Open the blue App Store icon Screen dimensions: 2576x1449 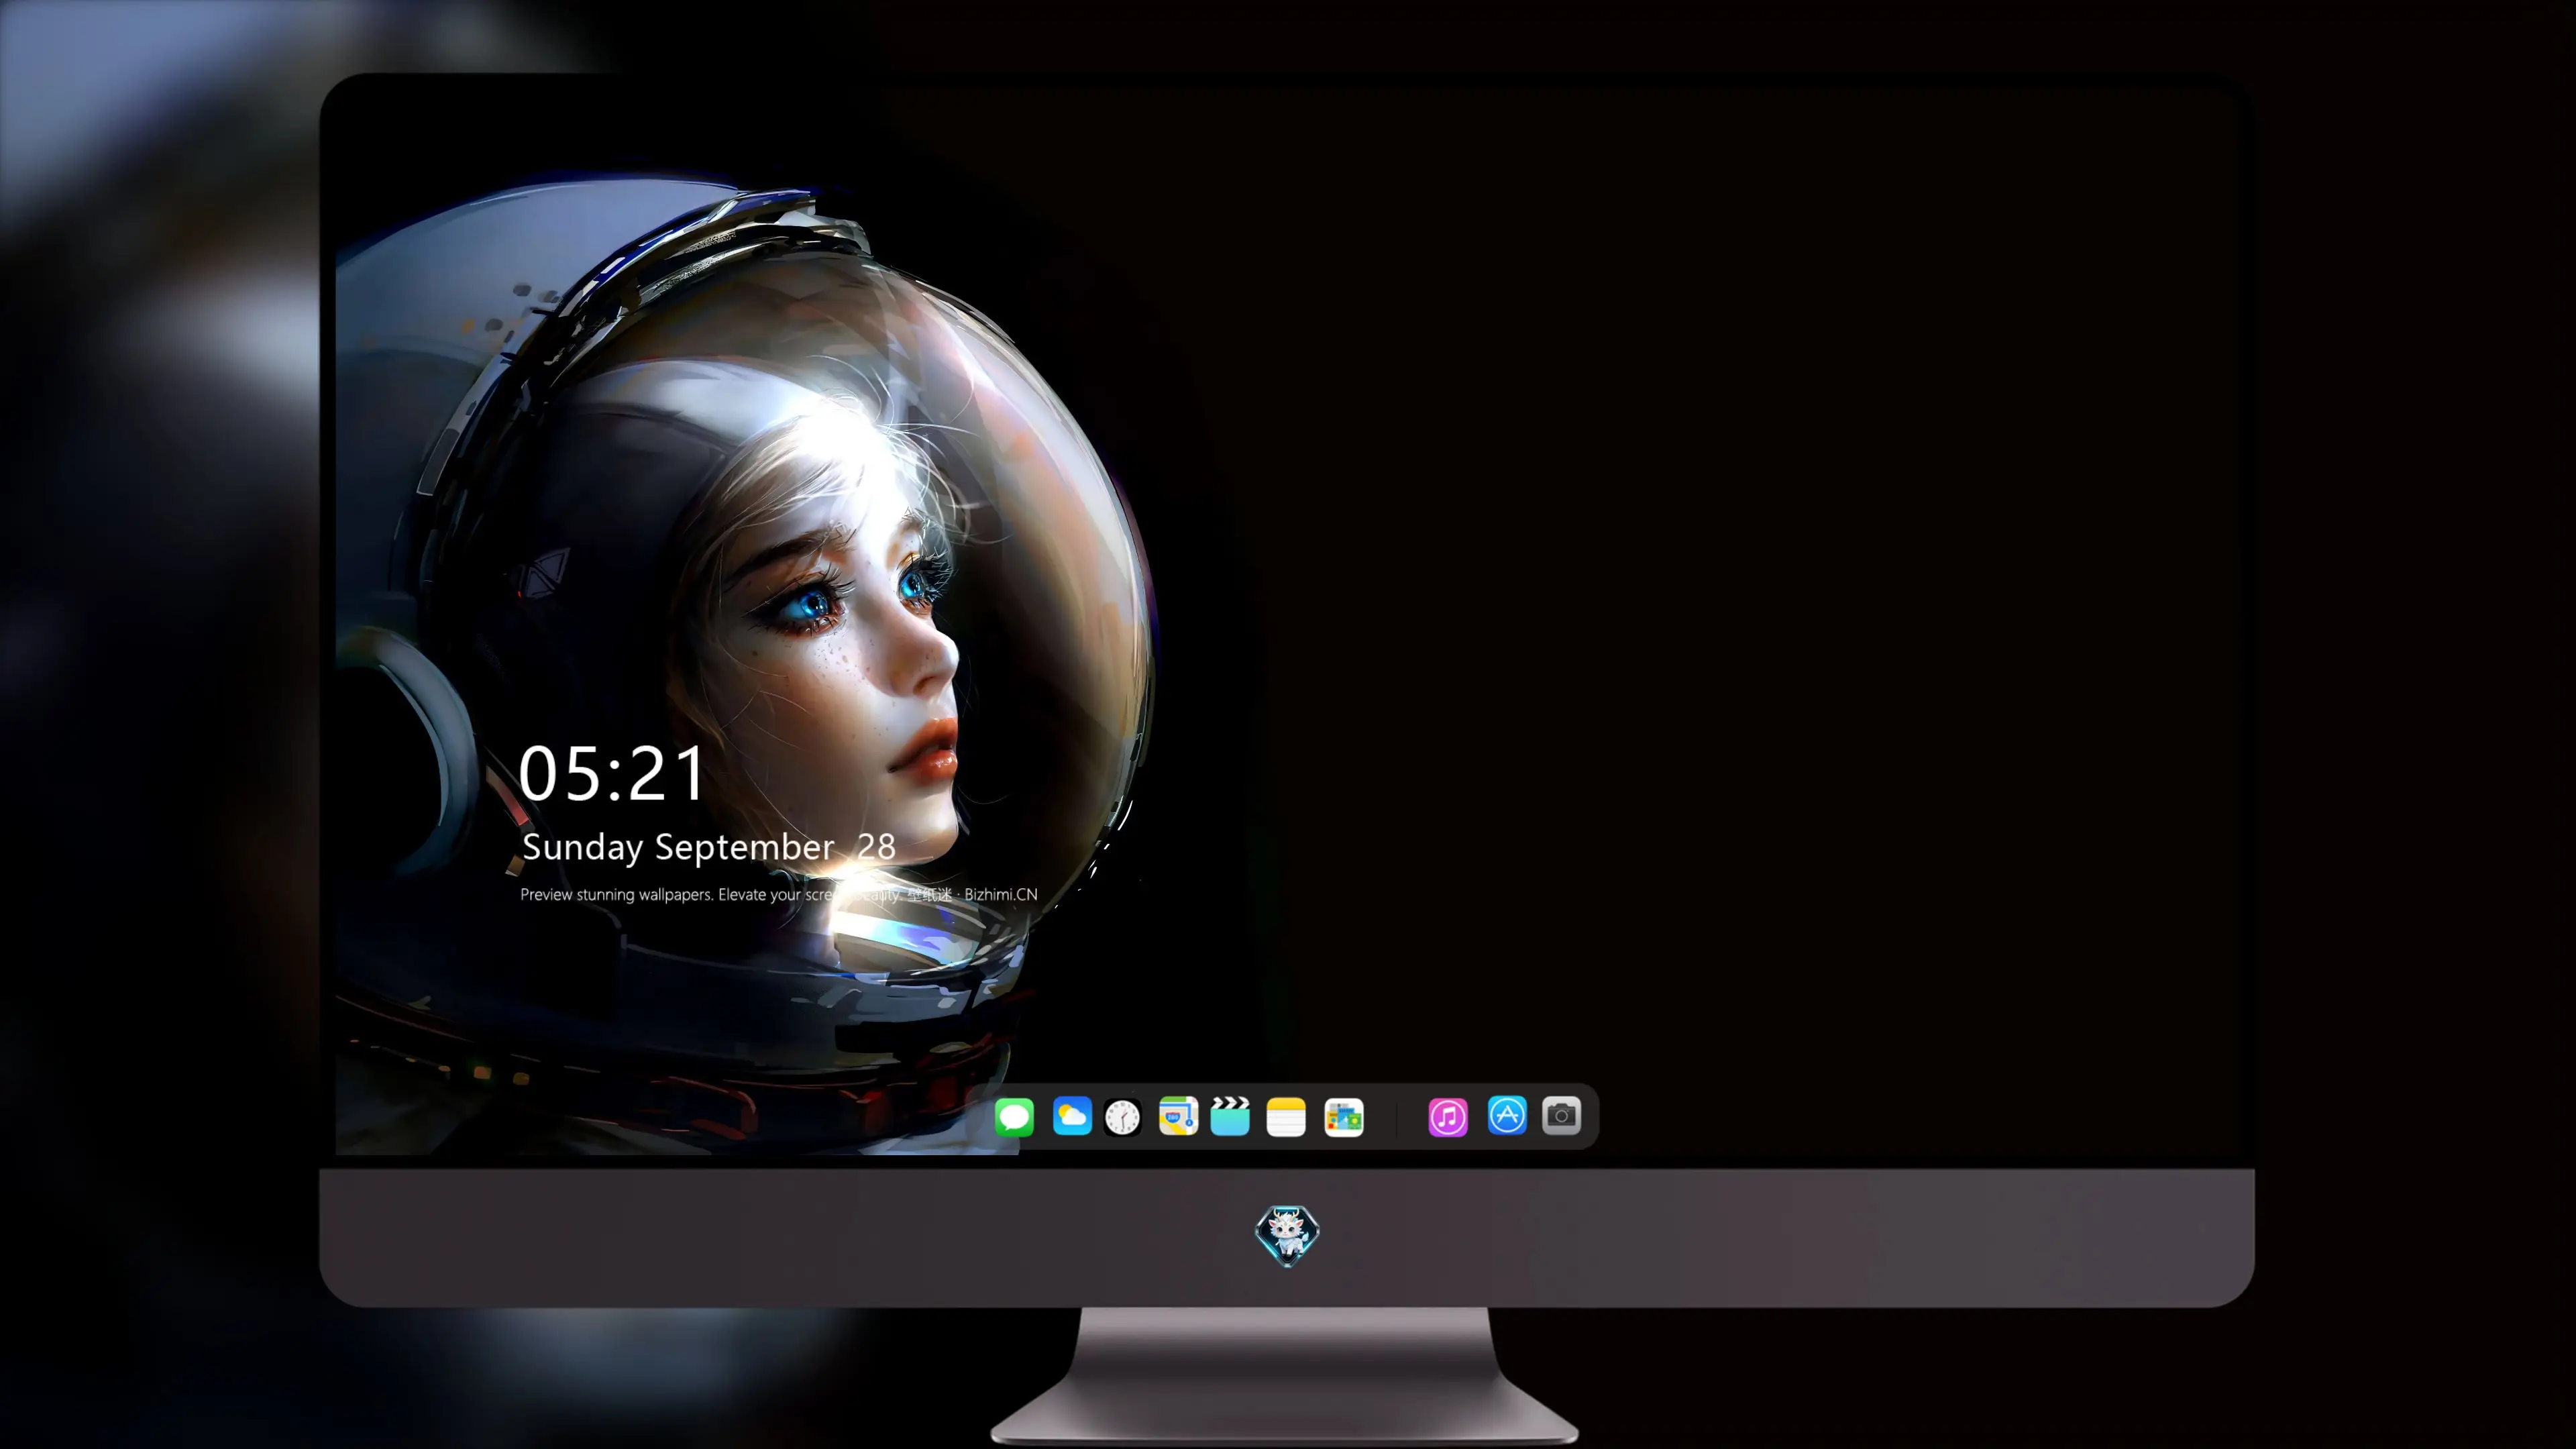click(1507, 1115)
